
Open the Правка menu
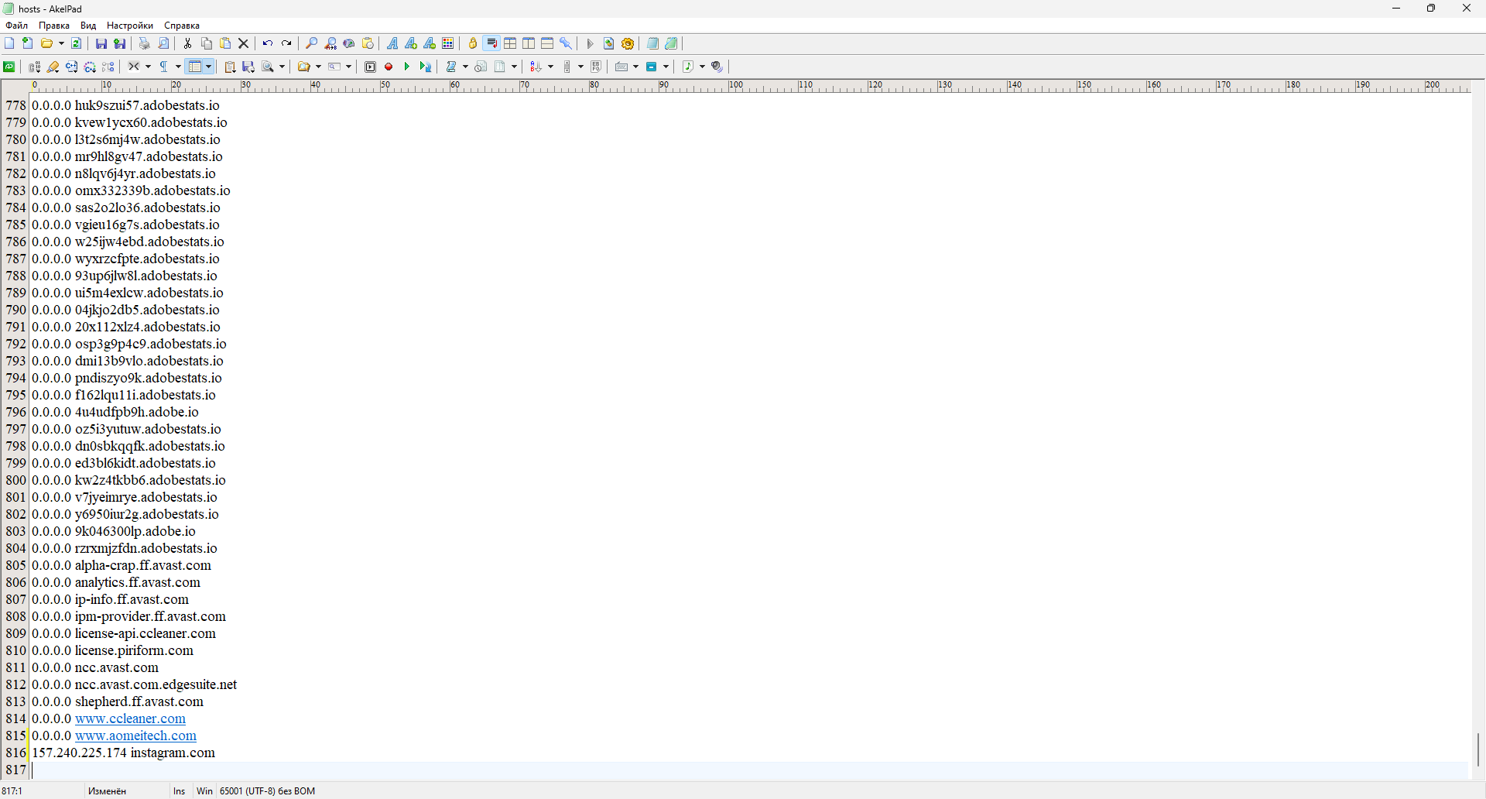[54, 26]
